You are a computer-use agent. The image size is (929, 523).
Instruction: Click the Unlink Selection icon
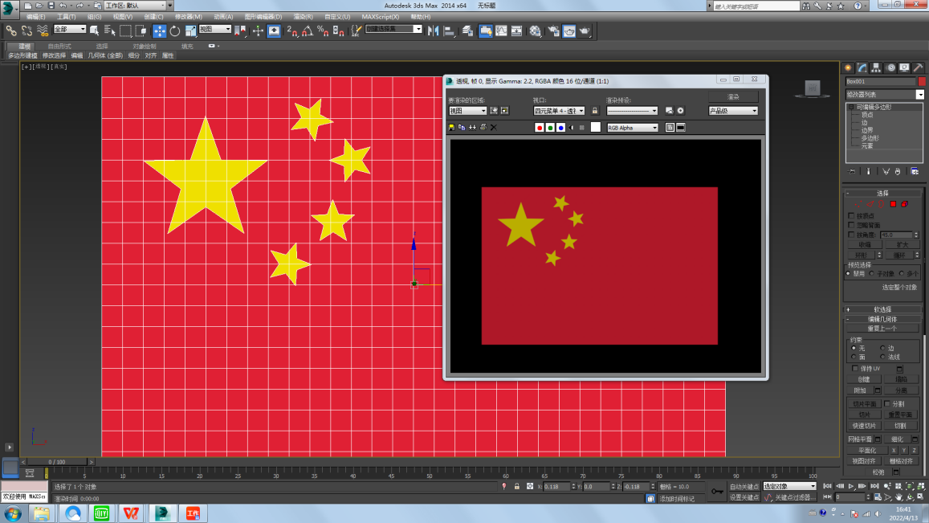click(x=26, y=31)
